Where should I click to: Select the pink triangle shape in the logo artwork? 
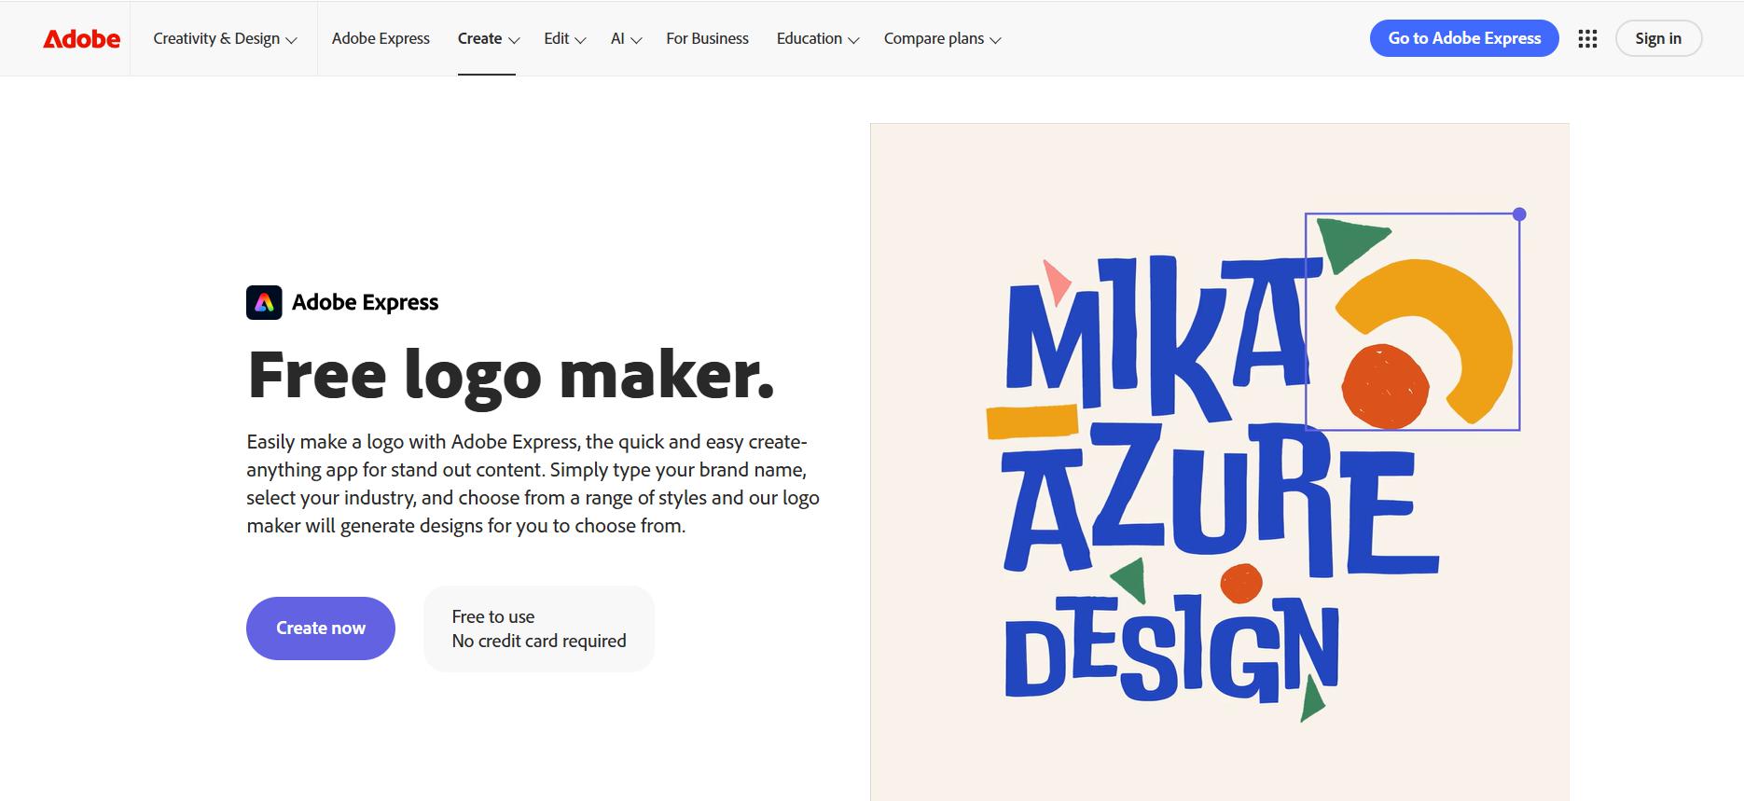1055,280
